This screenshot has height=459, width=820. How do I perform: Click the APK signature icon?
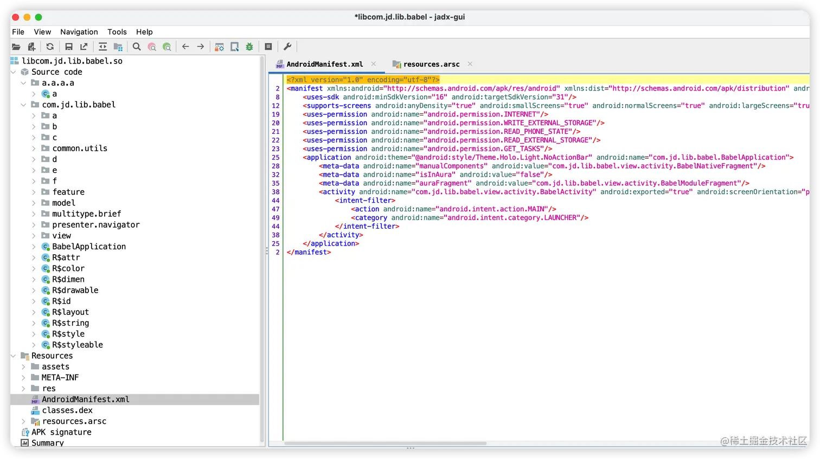click(25, 432)
